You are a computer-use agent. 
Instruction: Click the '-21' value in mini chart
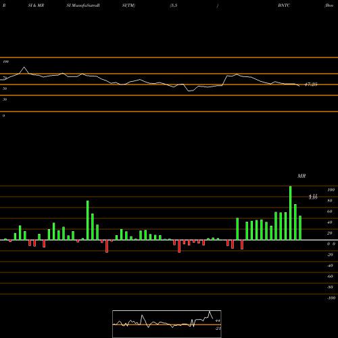click(218, 329)
